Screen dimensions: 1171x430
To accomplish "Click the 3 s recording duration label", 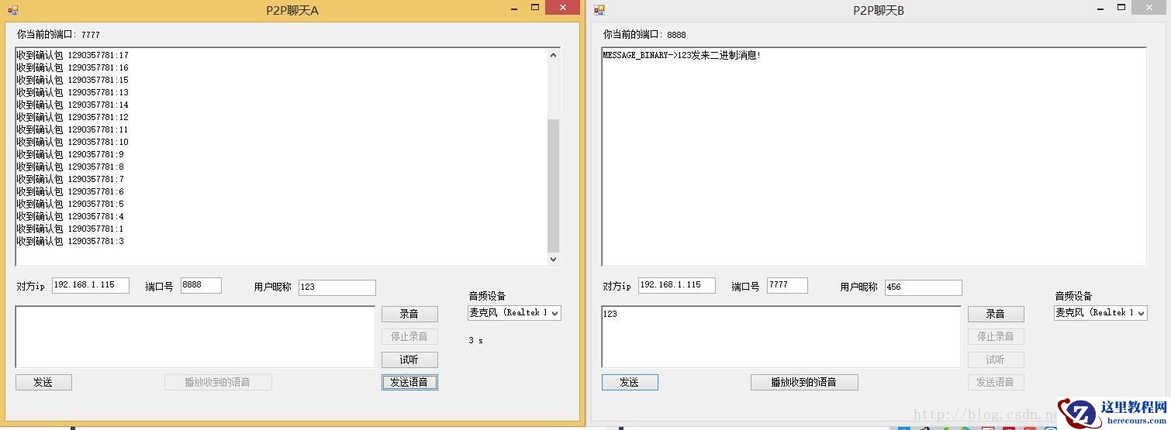I will coord(476,341).
